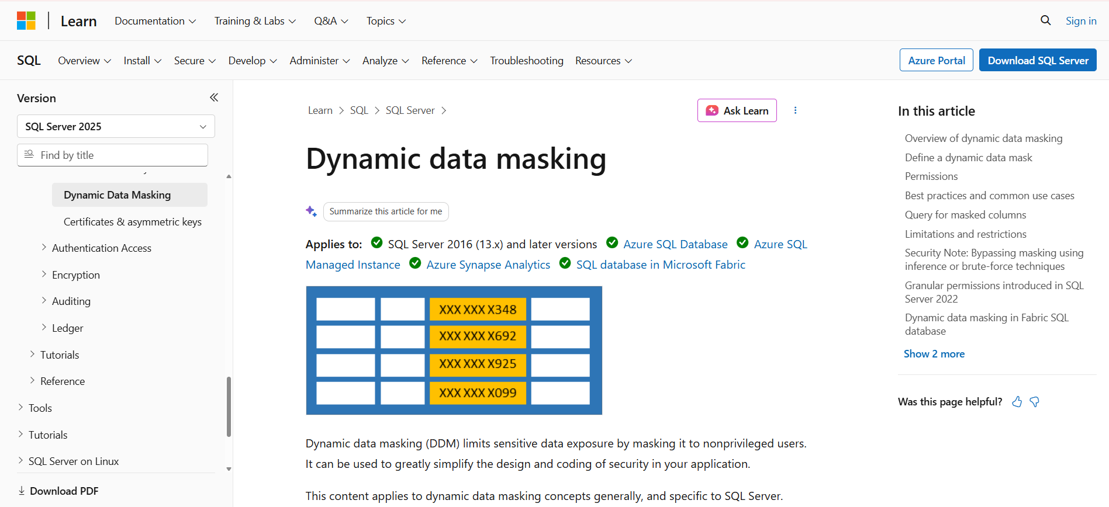
Task: Click the thumbs up helpful icon
Action: click(x=1017, y=402)
